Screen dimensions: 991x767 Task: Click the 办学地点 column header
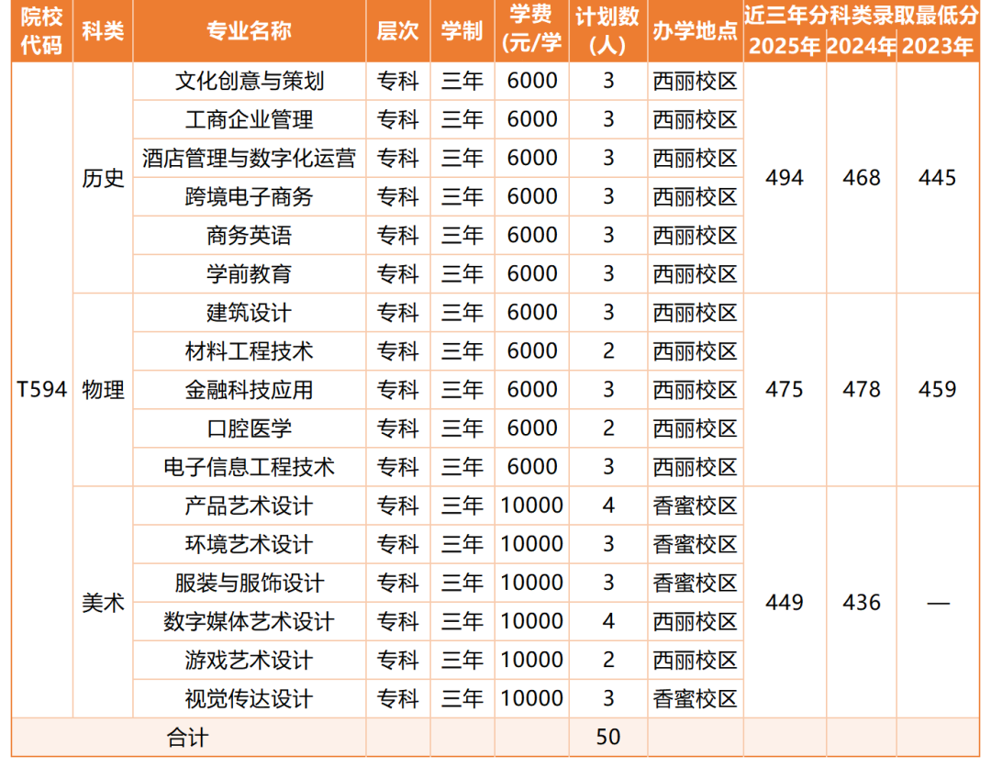pyautogui.click(x=696, y=30)
